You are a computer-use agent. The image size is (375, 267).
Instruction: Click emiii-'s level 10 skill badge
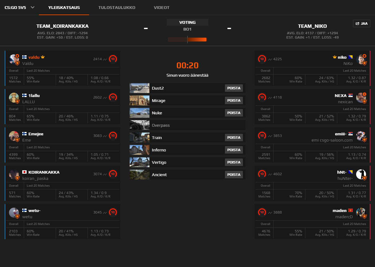coord(262,135)
